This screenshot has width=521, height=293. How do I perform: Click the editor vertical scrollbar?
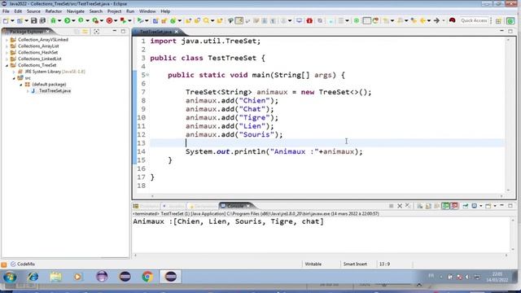[508, 115]
